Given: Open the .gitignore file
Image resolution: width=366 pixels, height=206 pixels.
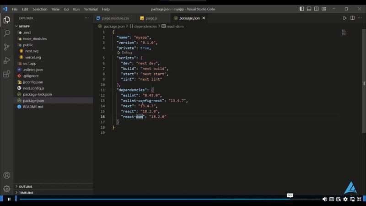Looking at the screenshot, I should click(54, 76).
